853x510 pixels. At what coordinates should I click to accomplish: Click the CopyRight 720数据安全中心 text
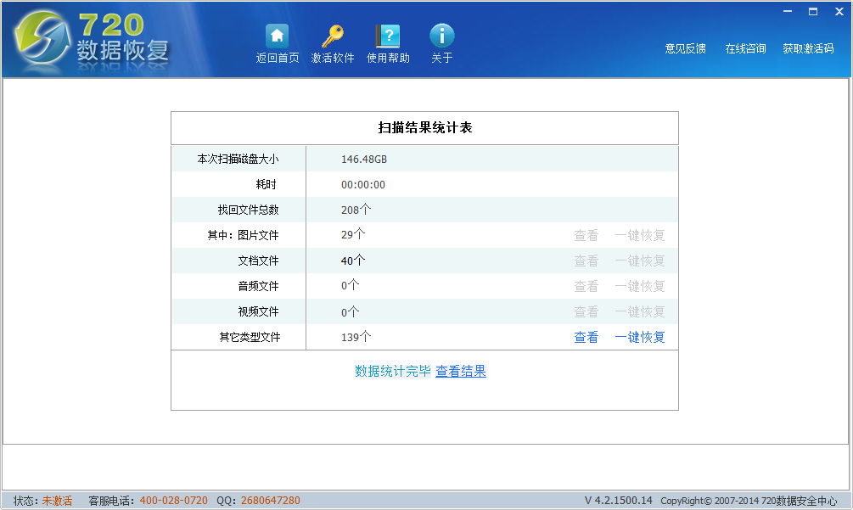(749, 501)
